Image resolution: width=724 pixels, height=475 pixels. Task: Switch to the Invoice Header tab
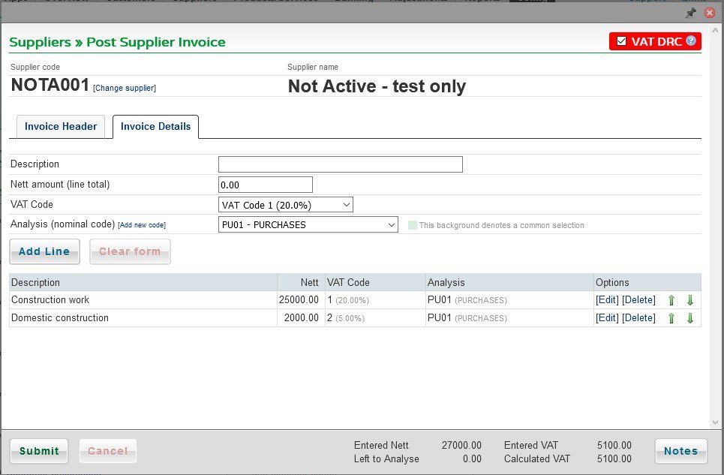60,126
